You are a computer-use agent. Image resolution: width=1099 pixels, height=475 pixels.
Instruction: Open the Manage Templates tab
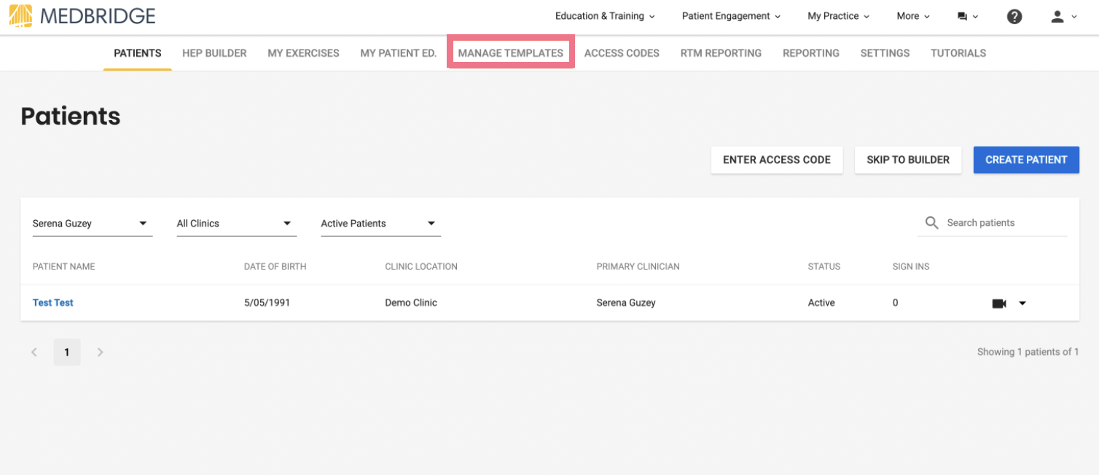(x=511, y=53)
